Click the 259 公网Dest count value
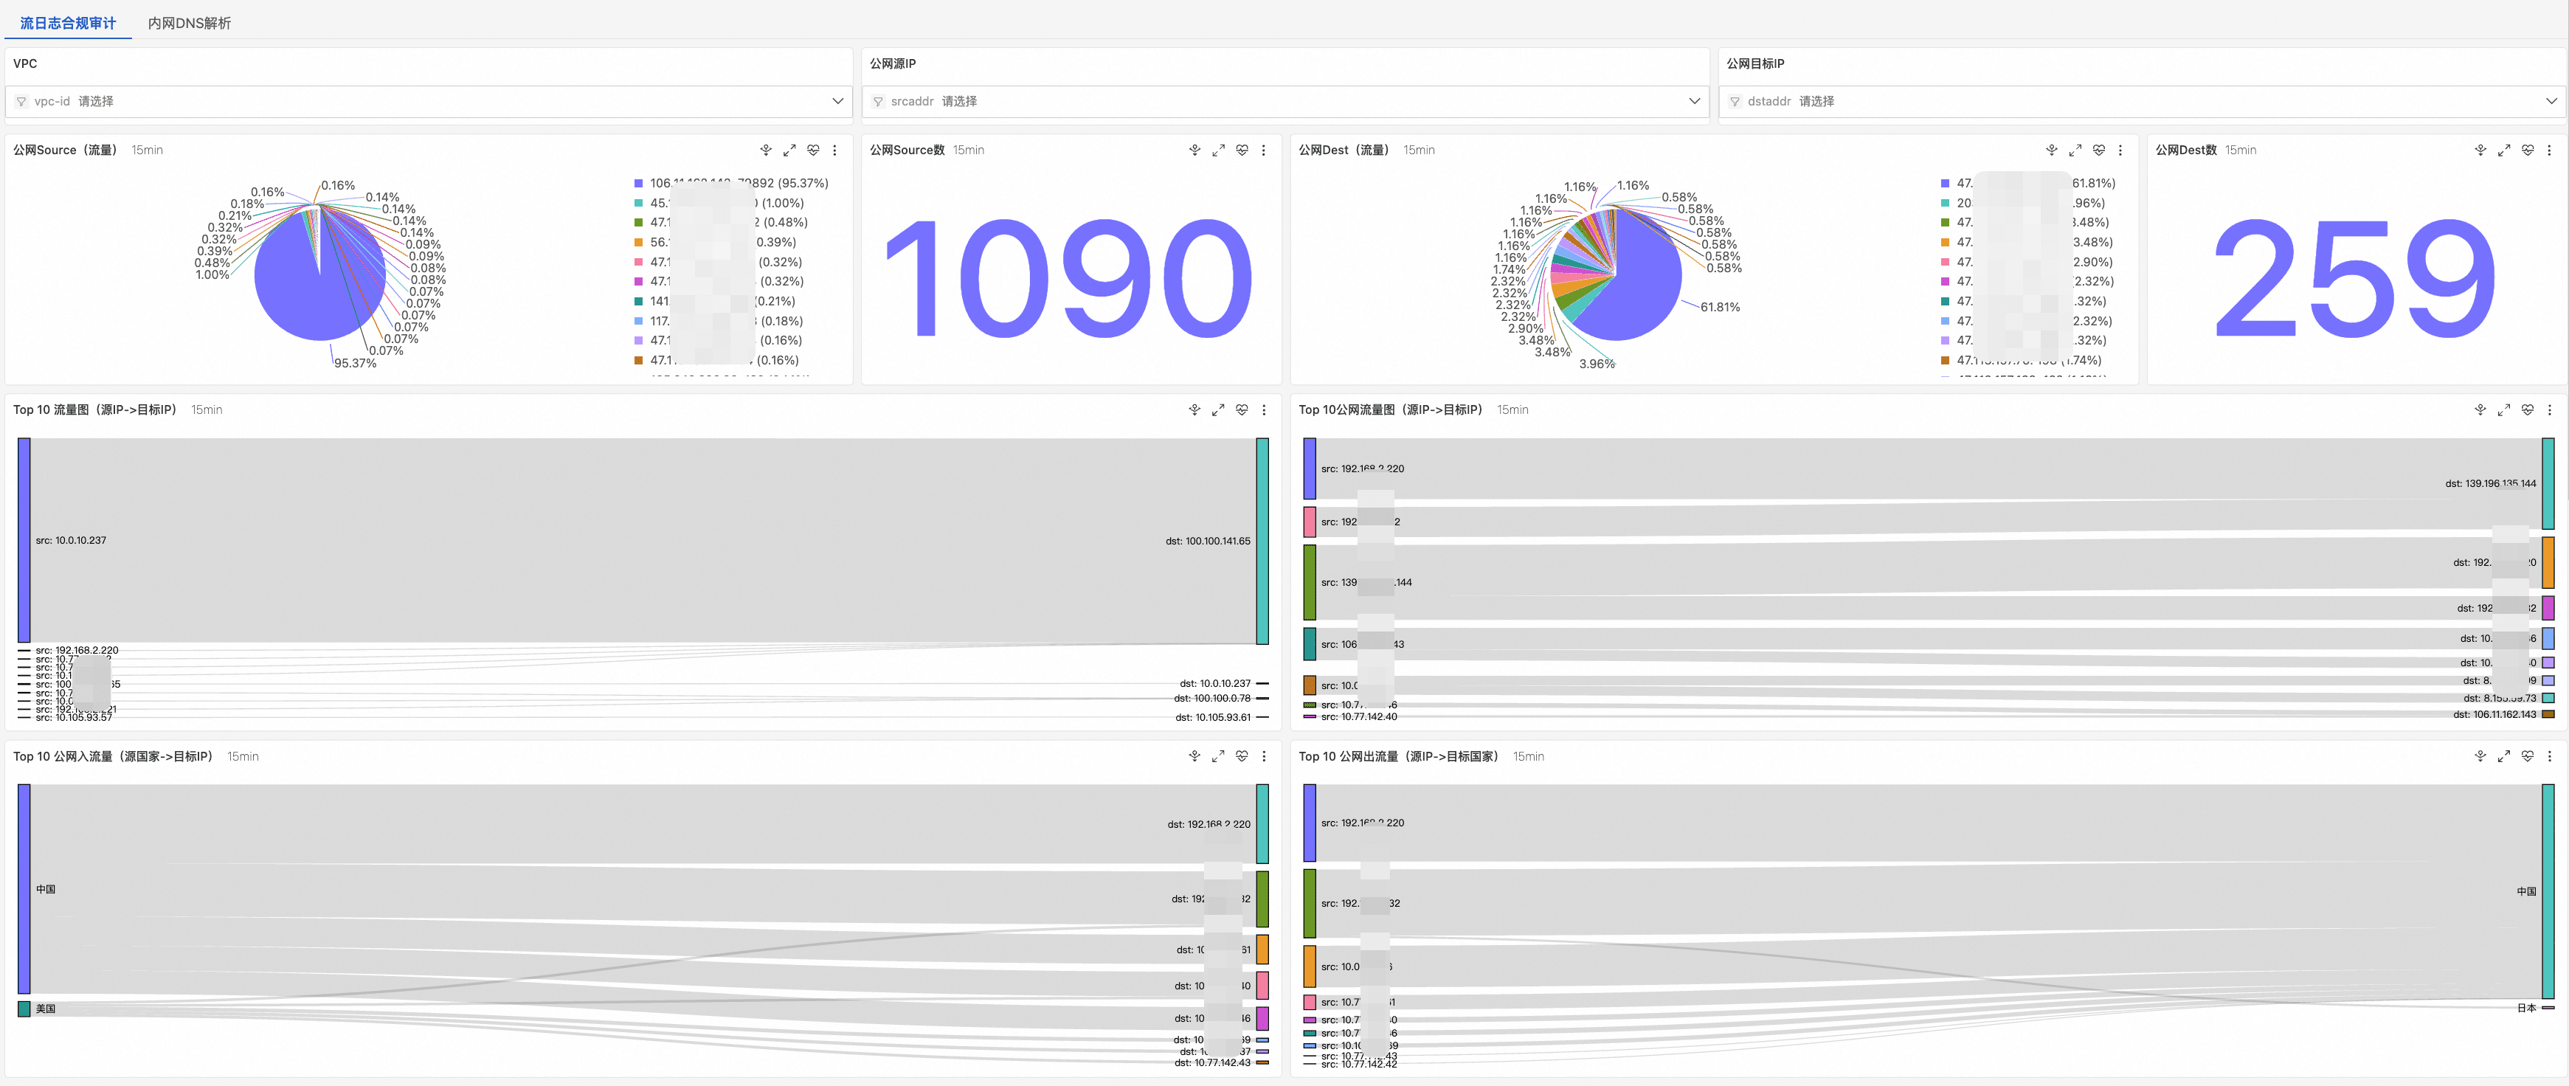This screenshot has width=2569, height=1086. tap(2354, 279)
